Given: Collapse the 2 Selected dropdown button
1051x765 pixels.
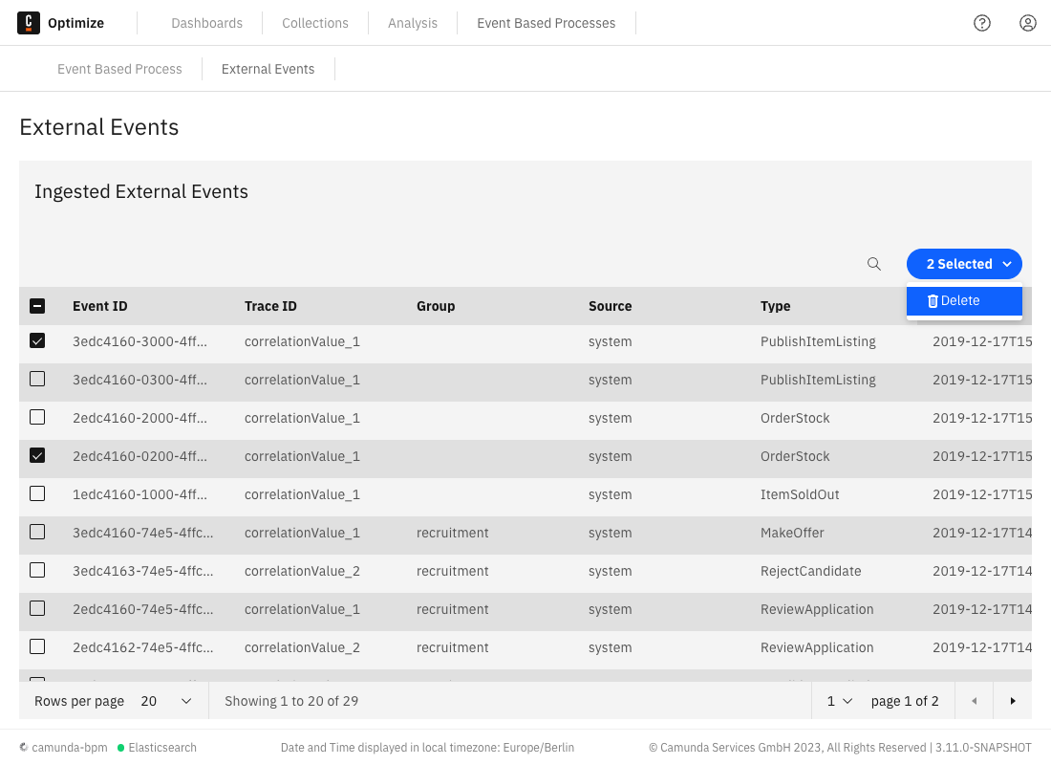Looking at the screenshot, I should [964, 264].
